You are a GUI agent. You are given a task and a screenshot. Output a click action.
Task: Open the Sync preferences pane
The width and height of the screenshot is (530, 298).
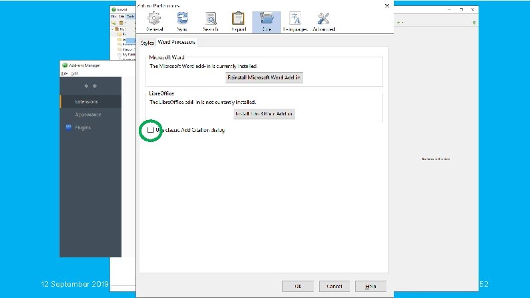182,21
